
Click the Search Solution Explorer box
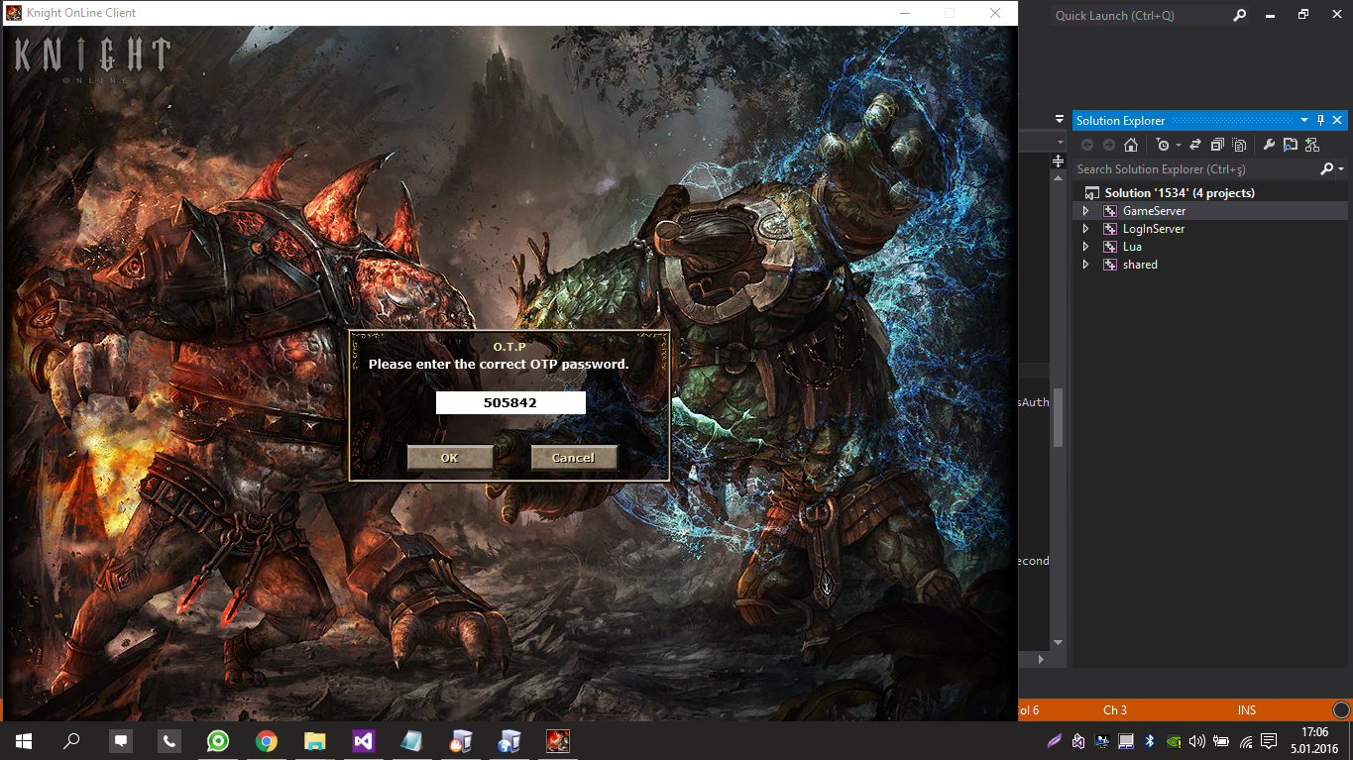1195,169
